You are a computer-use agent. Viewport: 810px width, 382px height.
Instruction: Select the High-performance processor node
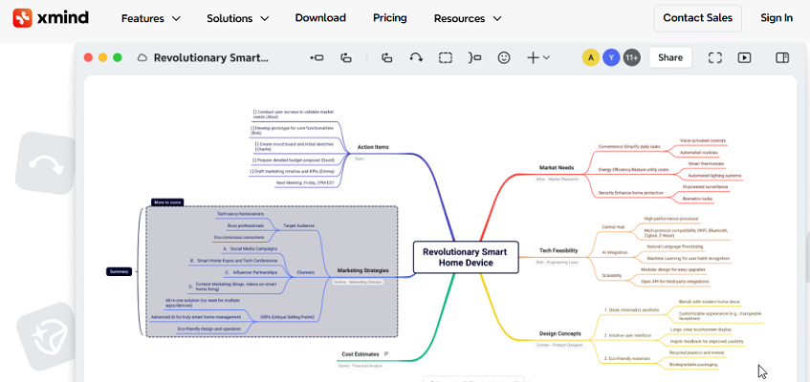(x=671, y=219)
